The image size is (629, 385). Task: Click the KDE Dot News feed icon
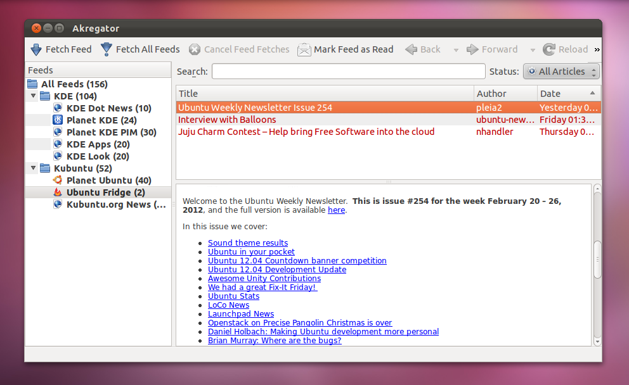[x=58, y=108]
